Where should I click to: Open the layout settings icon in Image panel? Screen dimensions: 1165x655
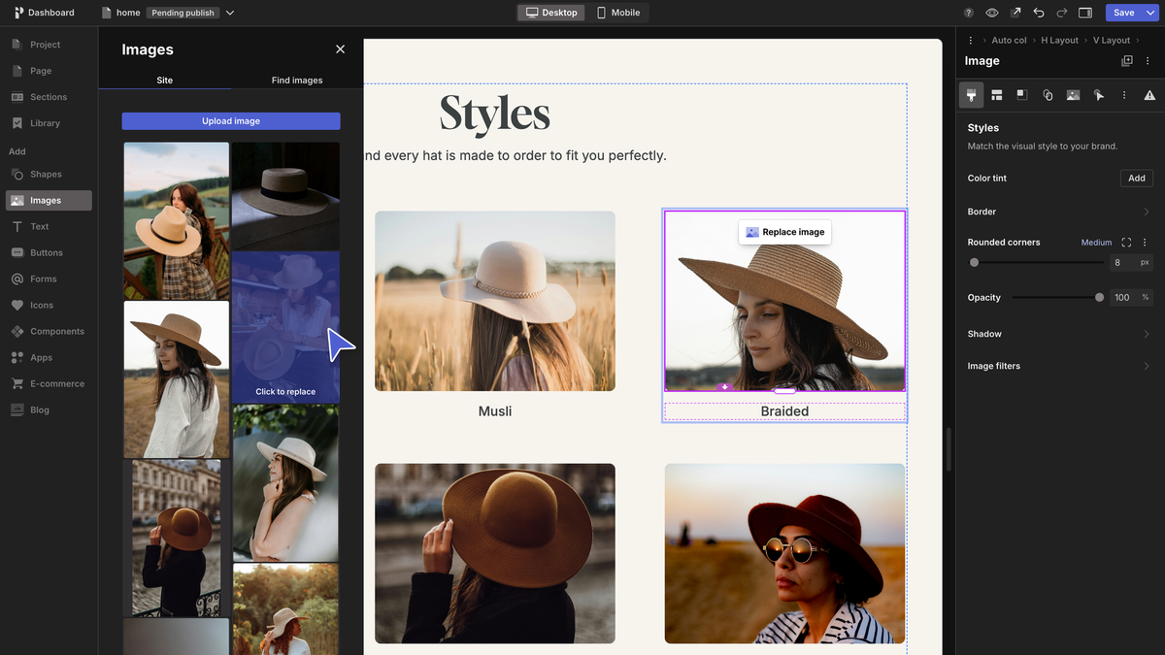[x=996, y=95]
